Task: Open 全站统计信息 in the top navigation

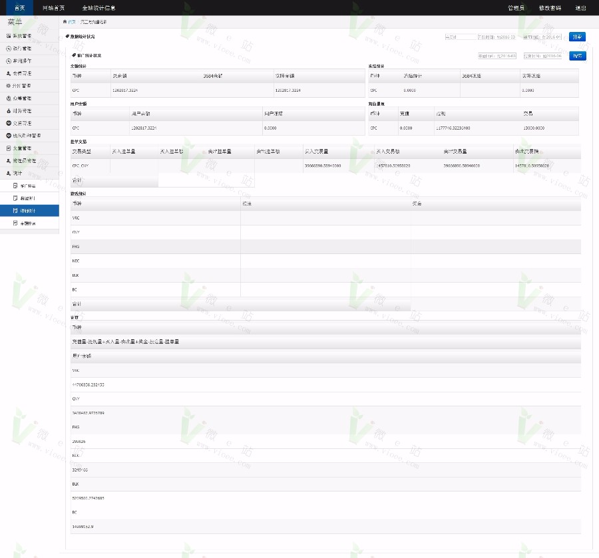Action: 99,8
